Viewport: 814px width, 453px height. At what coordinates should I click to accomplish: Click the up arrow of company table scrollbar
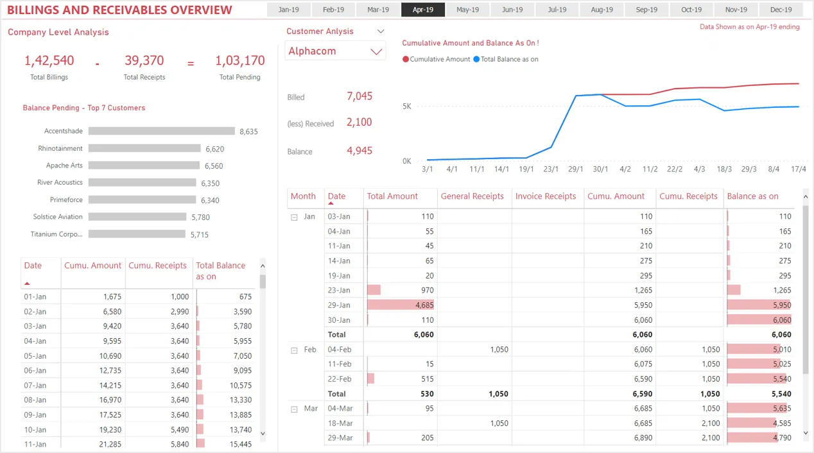[263, 265]
